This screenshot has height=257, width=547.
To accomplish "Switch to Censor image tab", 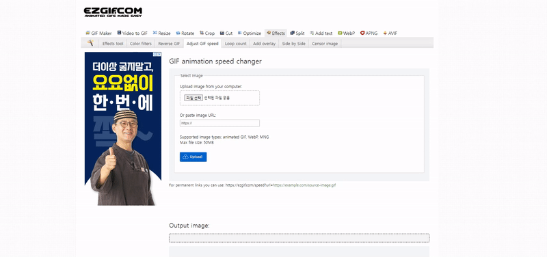I will [325, 44].
